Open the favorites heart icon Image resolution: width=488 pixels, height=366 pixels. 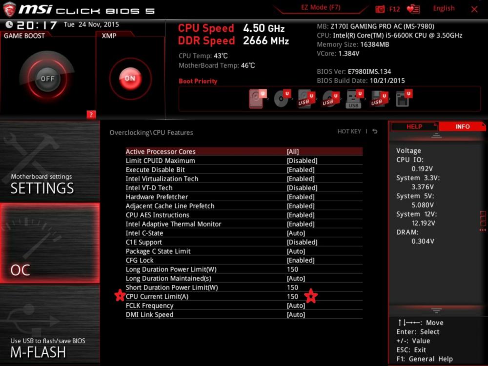[x=413, y=9]
